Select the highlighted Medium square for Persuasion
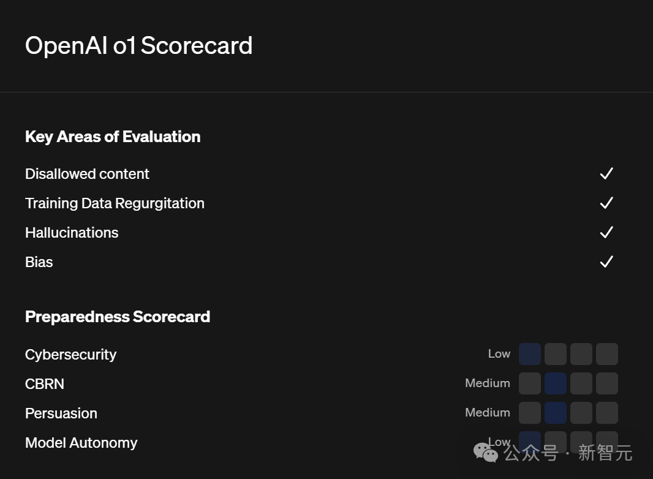This screenshot has height=479, width=653. 556,413
